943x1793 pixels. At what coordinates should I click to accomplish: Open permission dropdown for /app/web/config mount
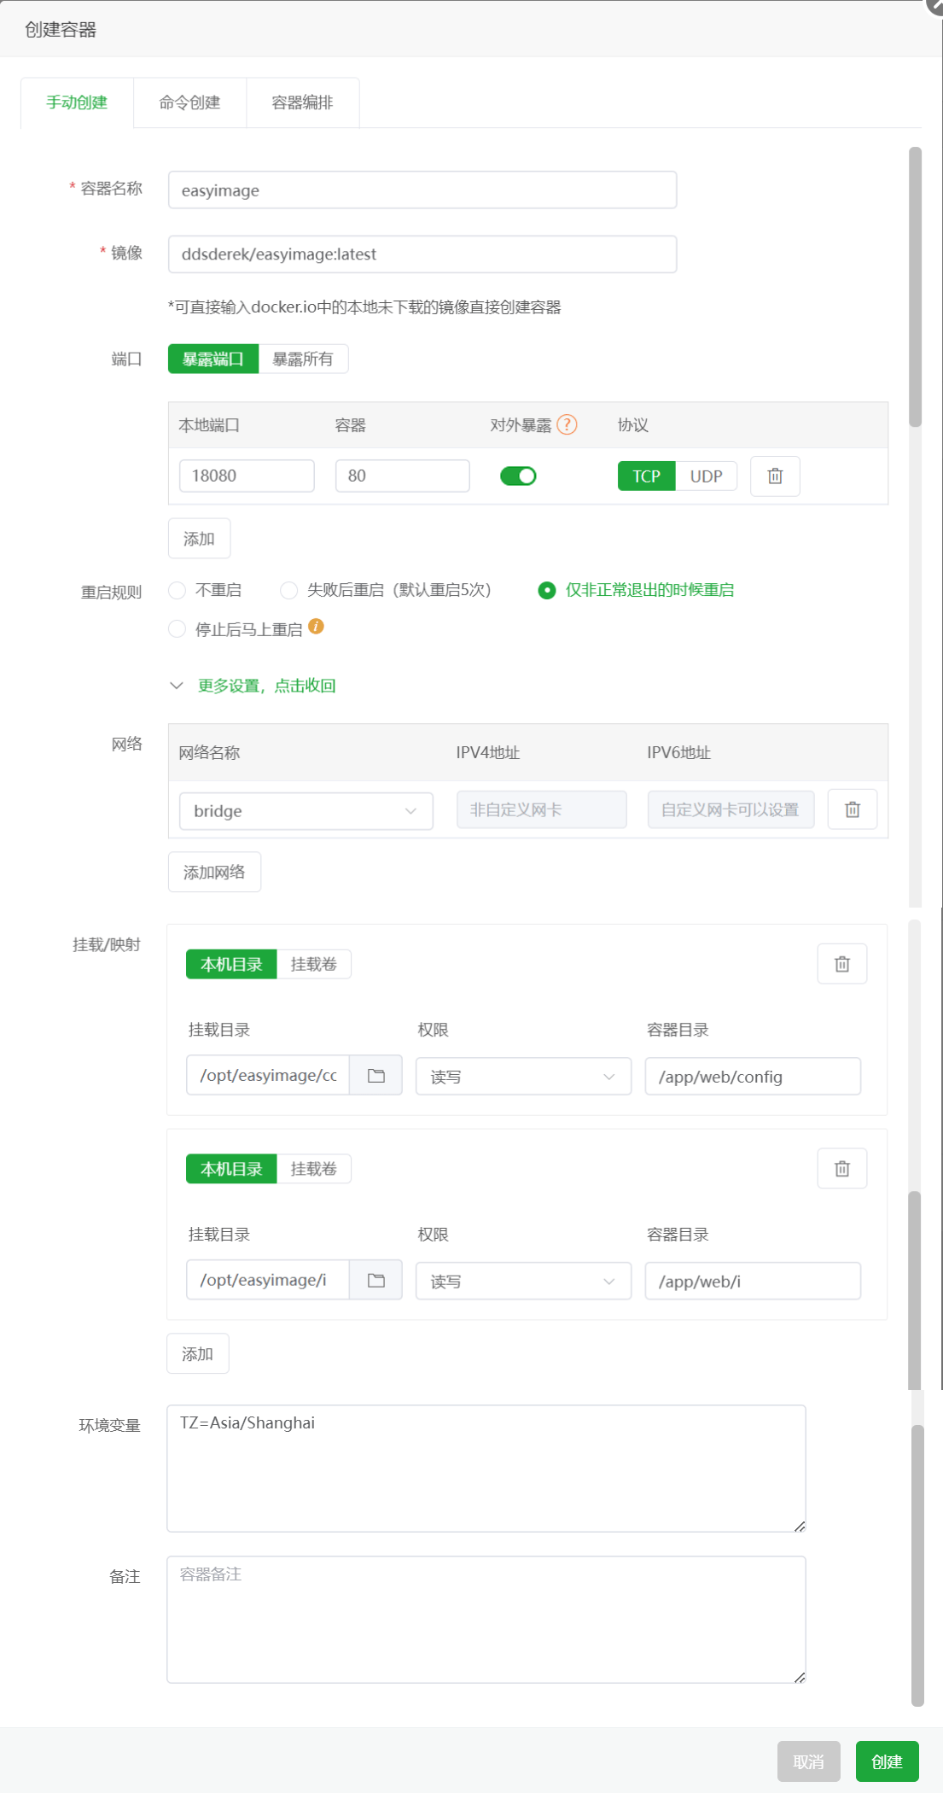[x=523, y=1077]
